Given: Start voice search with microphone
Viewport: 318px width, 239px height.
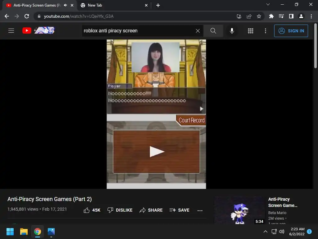Looking at the screenshot, I should [232, 31].
